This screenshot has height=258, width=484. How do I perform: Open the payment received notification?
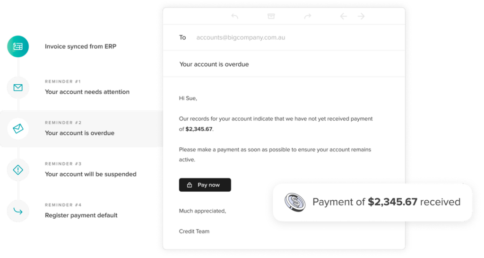click(386, 202)
